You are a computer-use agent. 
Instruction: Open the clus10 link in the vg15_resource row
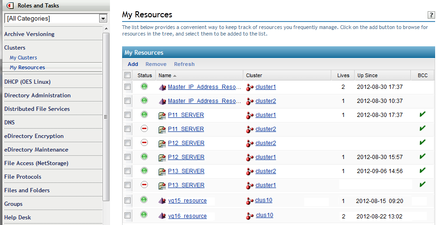click(x=263, y=200)
